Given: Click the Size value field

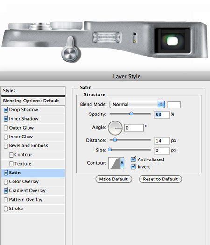Looking at the screenshot, I should point(162,151).
